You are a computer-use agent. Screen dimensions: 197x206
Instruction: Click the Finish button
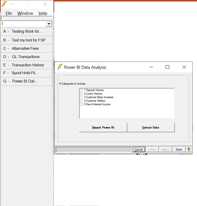[x=179, y=149]
